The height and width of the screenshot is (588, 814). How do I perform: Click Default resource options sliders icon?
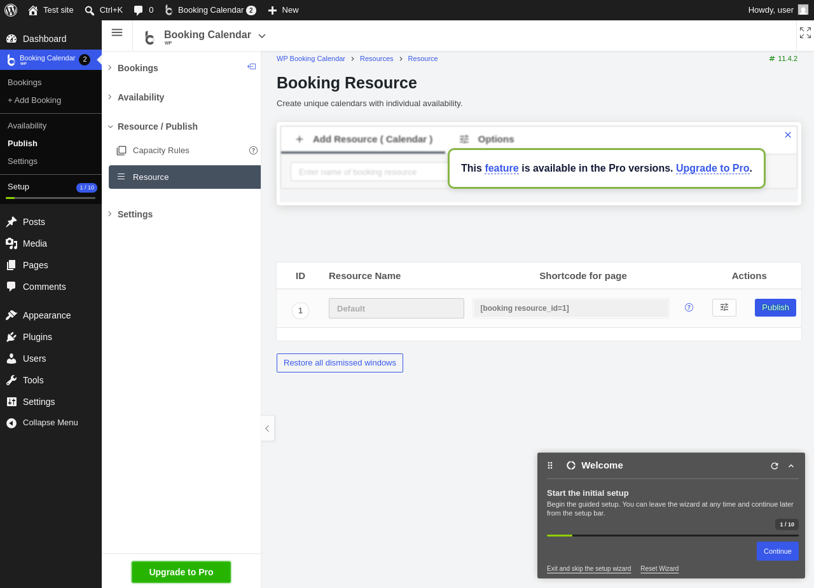[724, 308]
